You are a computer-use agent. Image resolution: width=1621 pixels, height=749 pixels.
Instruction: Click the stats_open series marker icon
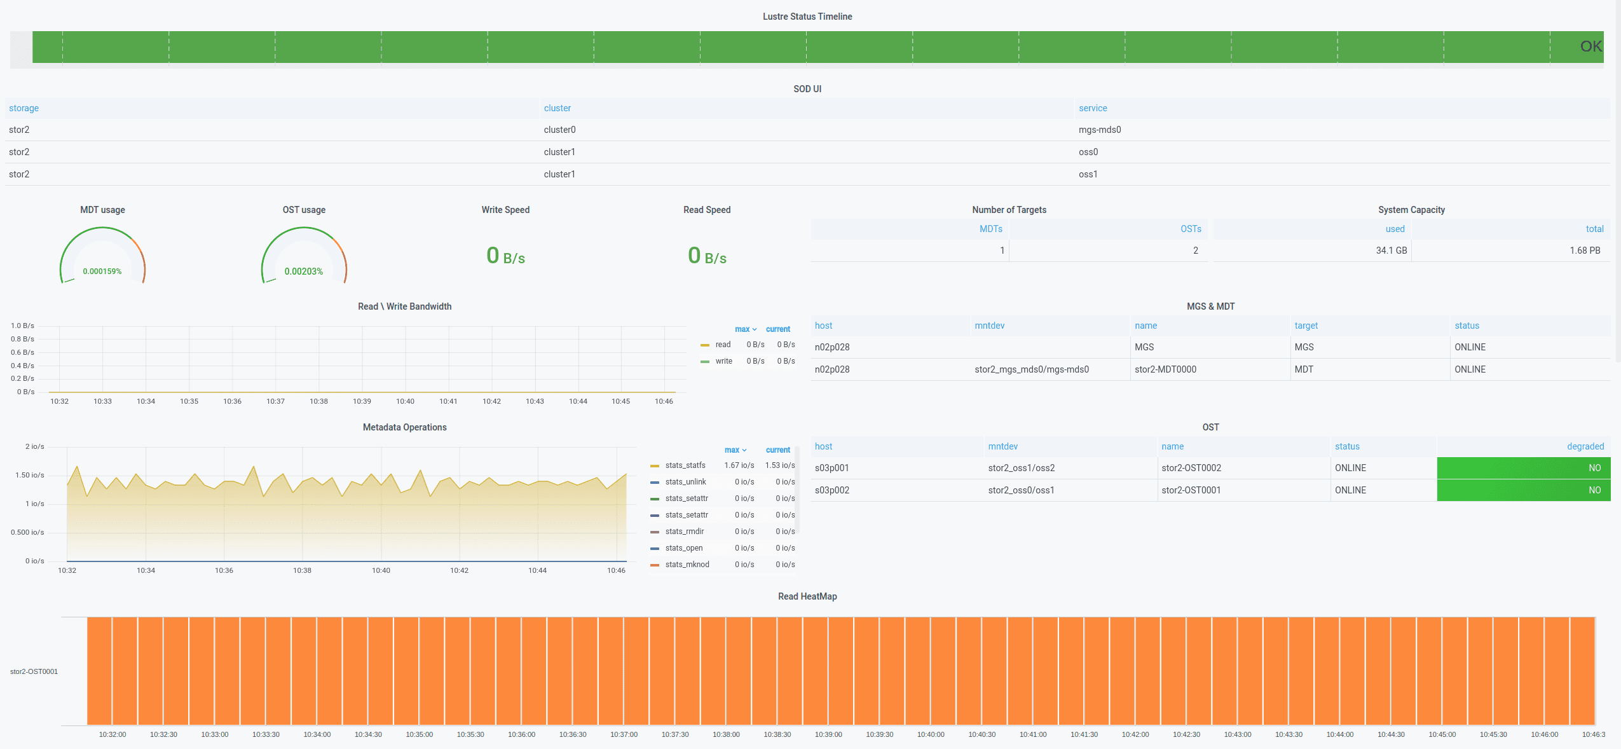(655, 547)
